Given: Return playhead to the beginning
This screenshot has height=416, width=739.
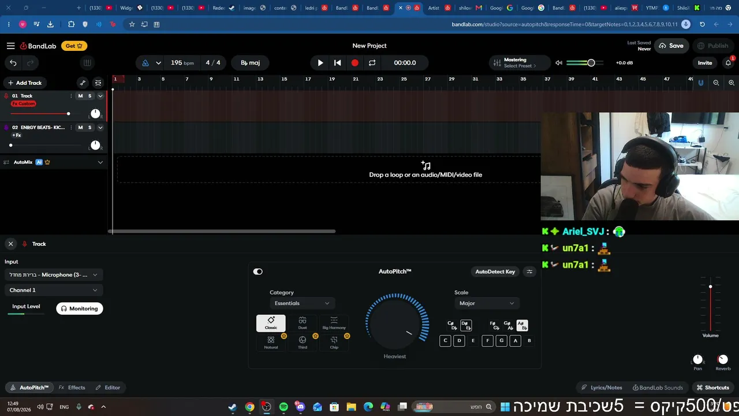Looking at the screenshot, I should point(338,63).
